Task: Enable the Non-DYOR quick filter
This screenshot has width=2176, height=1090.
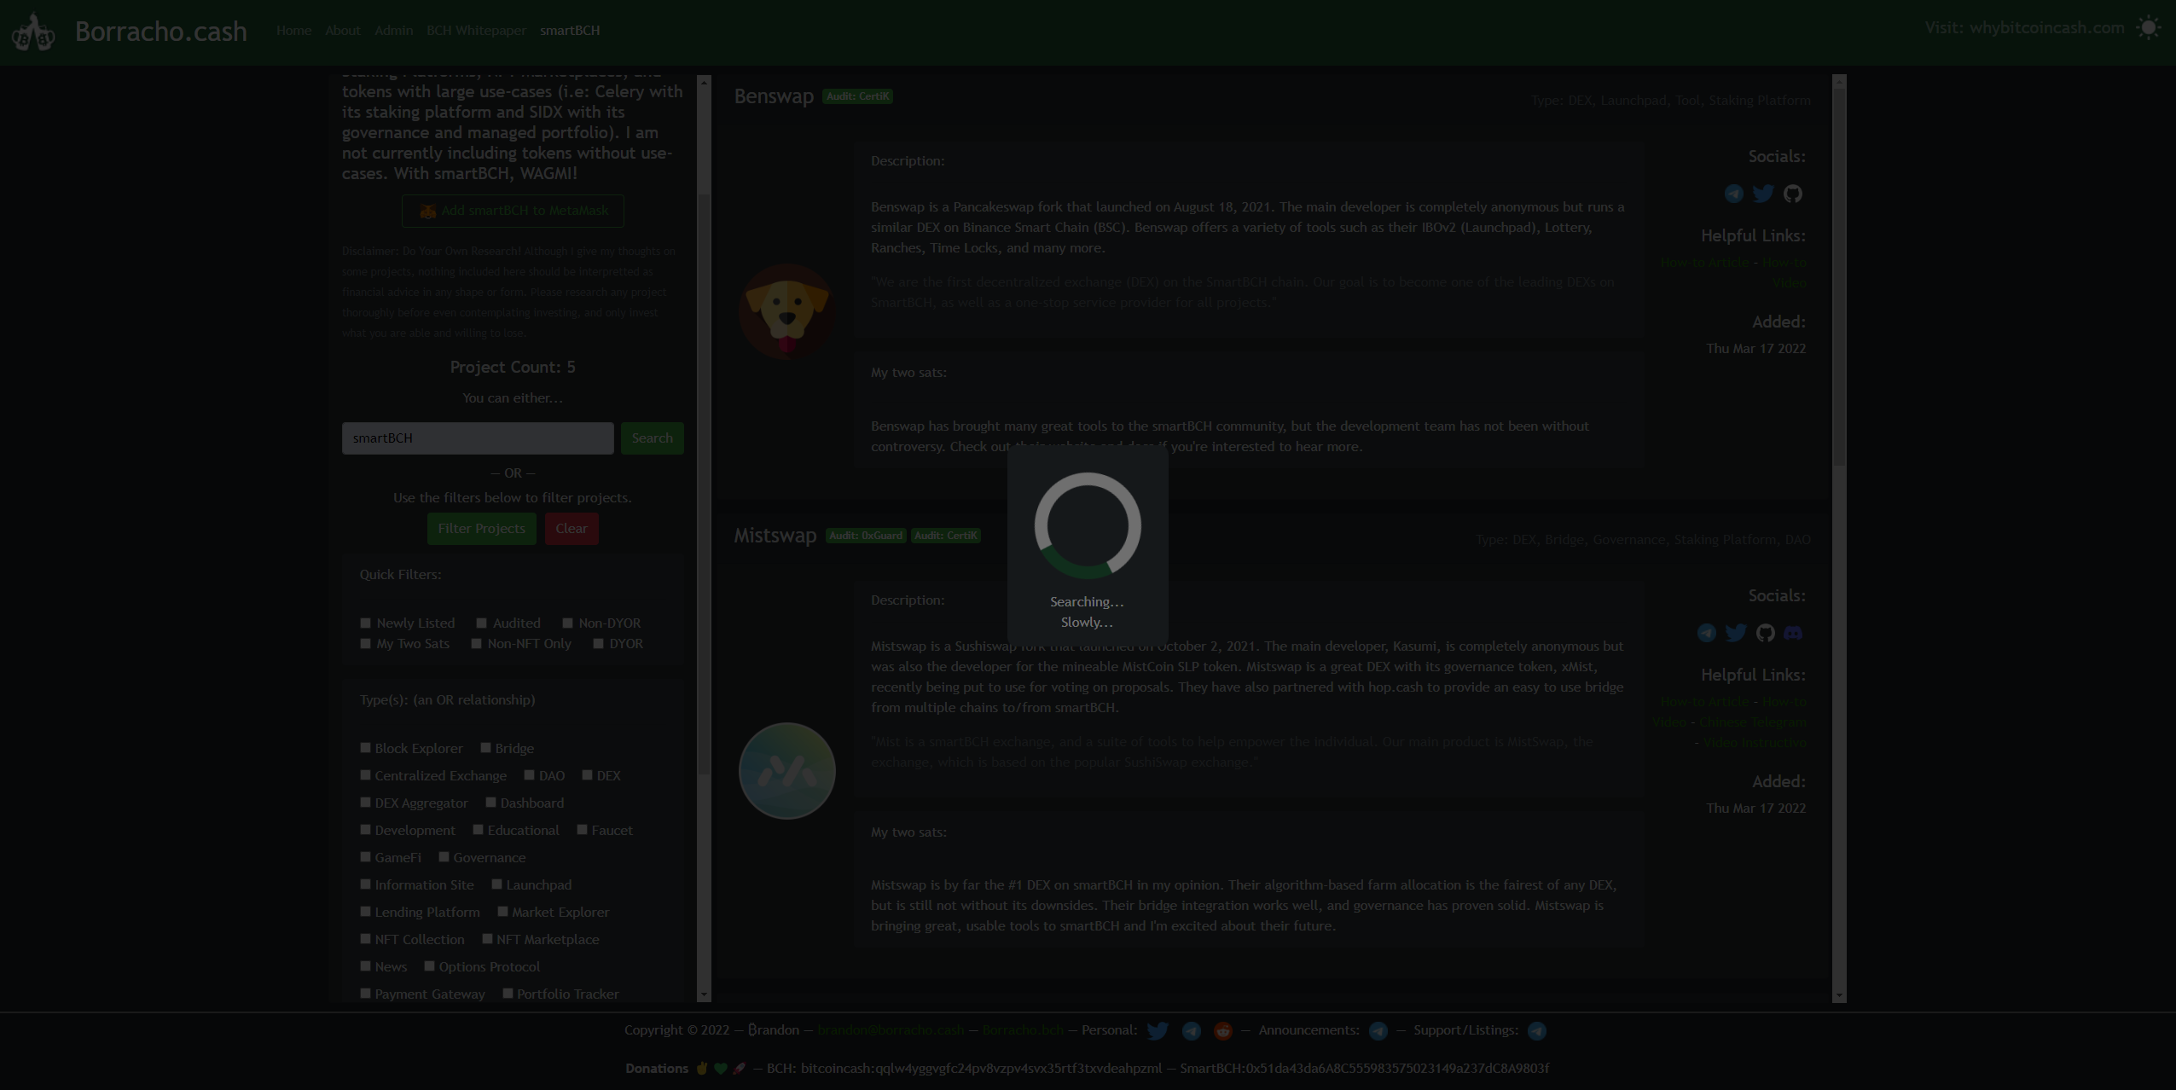Action: click(567, 623)
